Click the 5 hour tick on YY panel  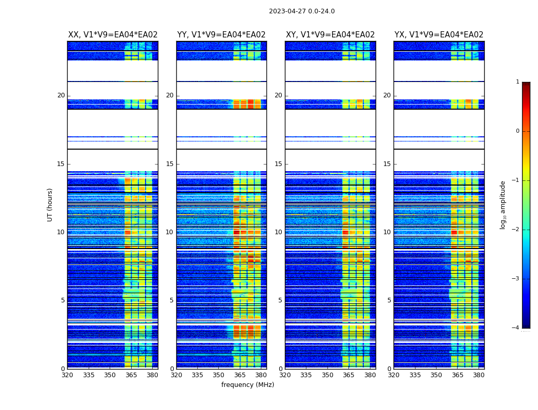tap(172, 300)
